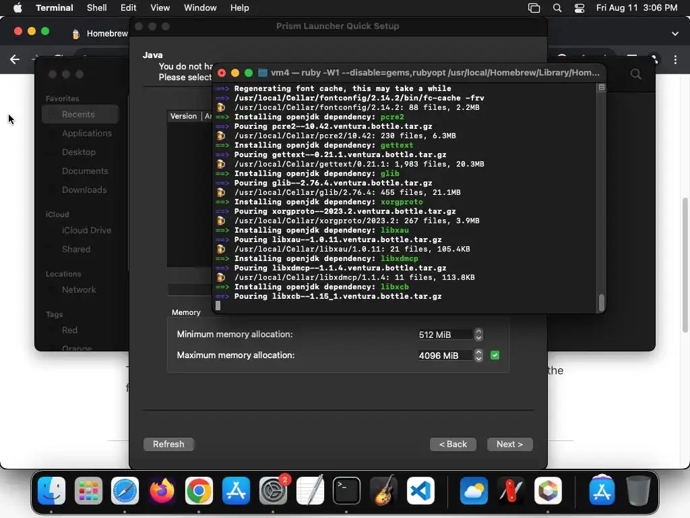The image size is (690, 518).
Task: Open the Trash in the Dock
Action: (x=638, y=491)
